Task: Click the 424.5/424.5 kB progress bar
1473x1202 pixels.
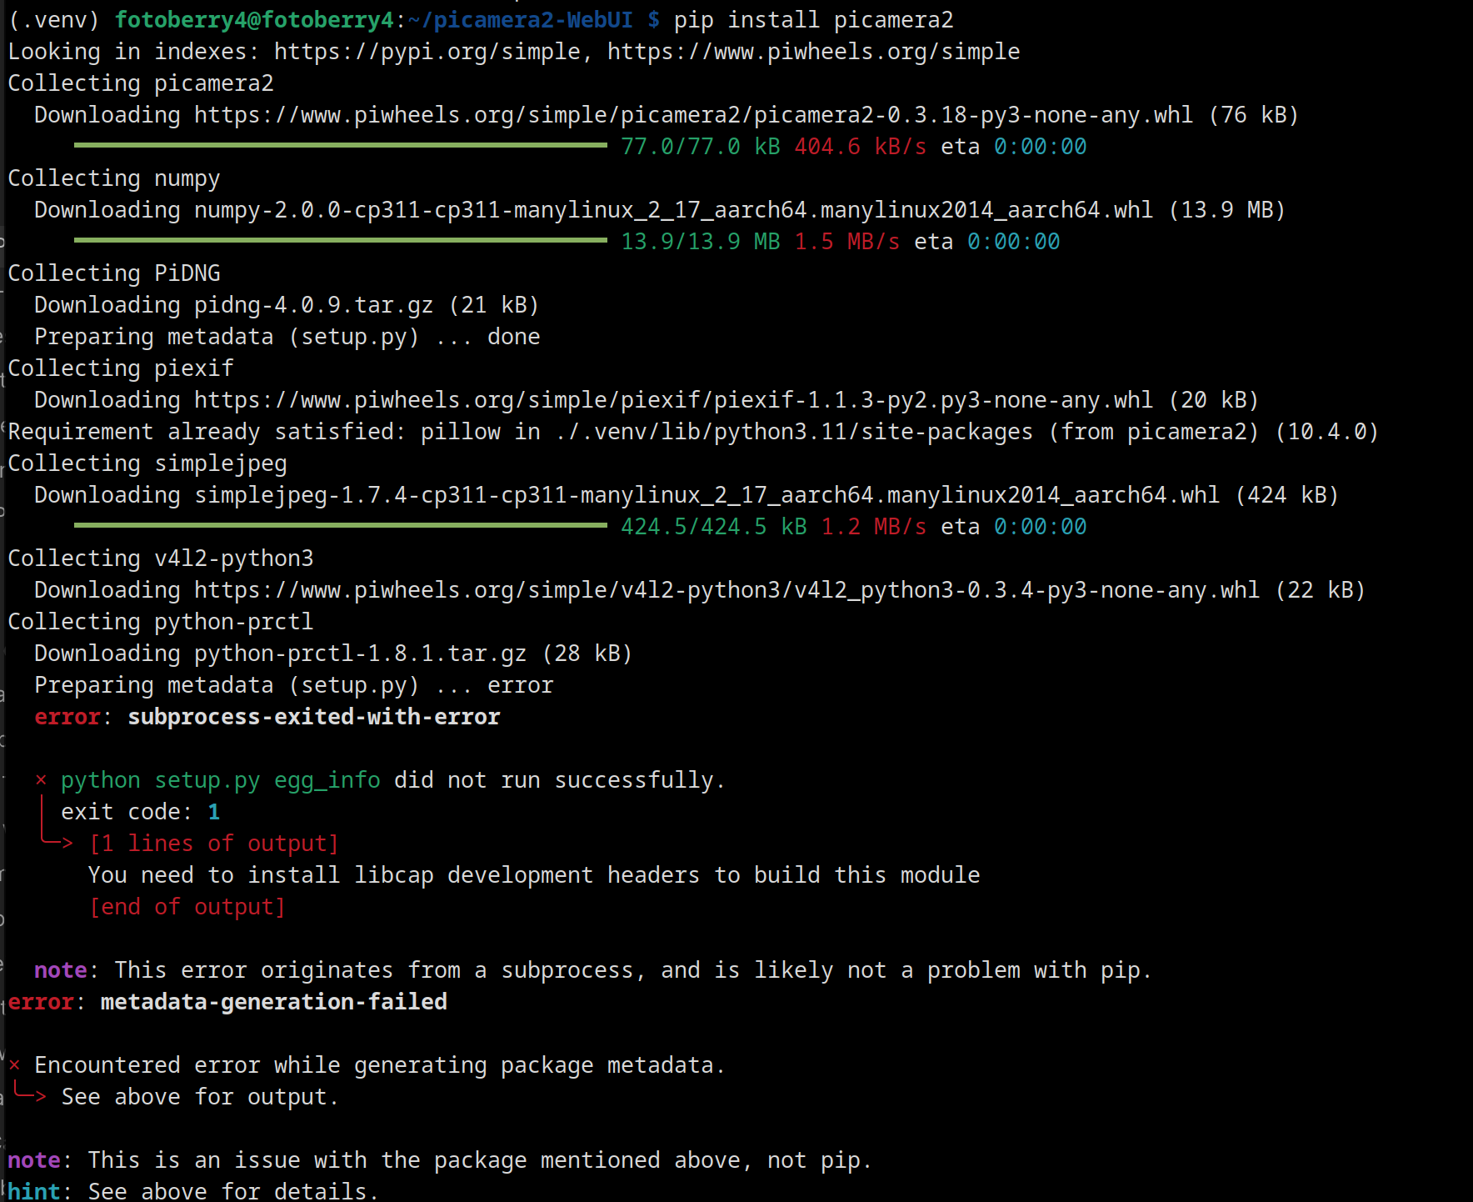Action: [x=341, y=526]
